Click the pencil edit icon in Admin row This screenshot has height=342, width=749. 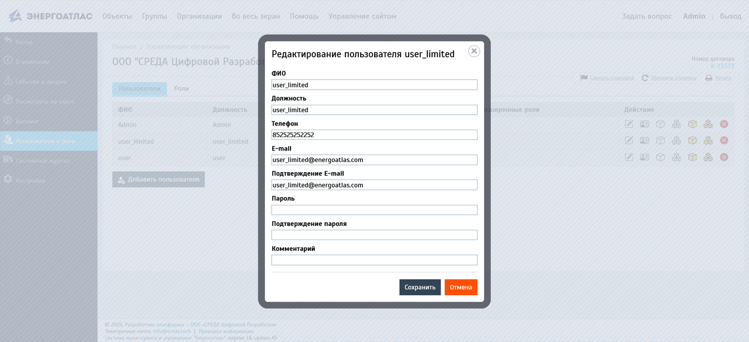coord(629,124)
